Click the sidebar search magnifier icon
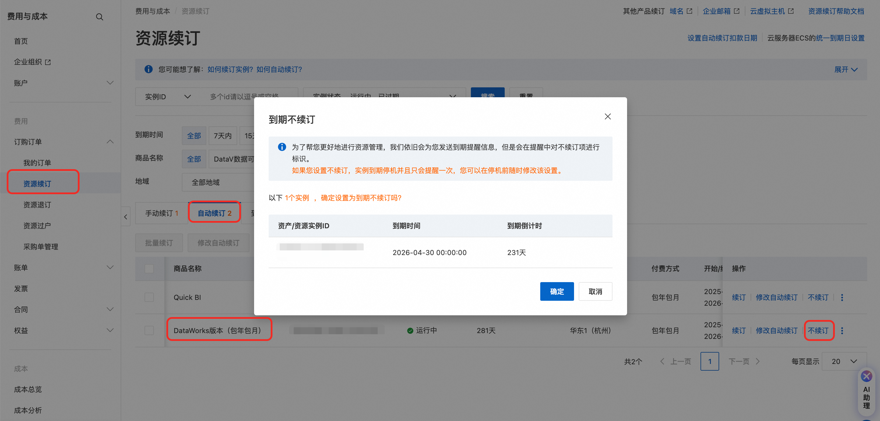 [x=99, y=17]
